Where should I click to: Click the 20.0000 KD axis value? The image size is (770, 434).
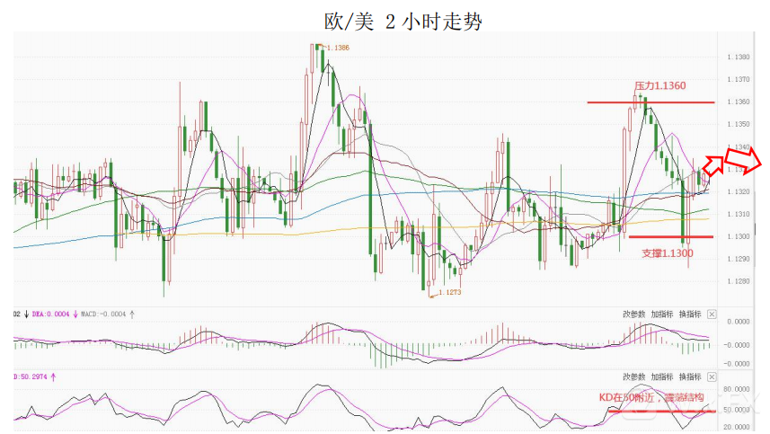[x=738, y=427]
